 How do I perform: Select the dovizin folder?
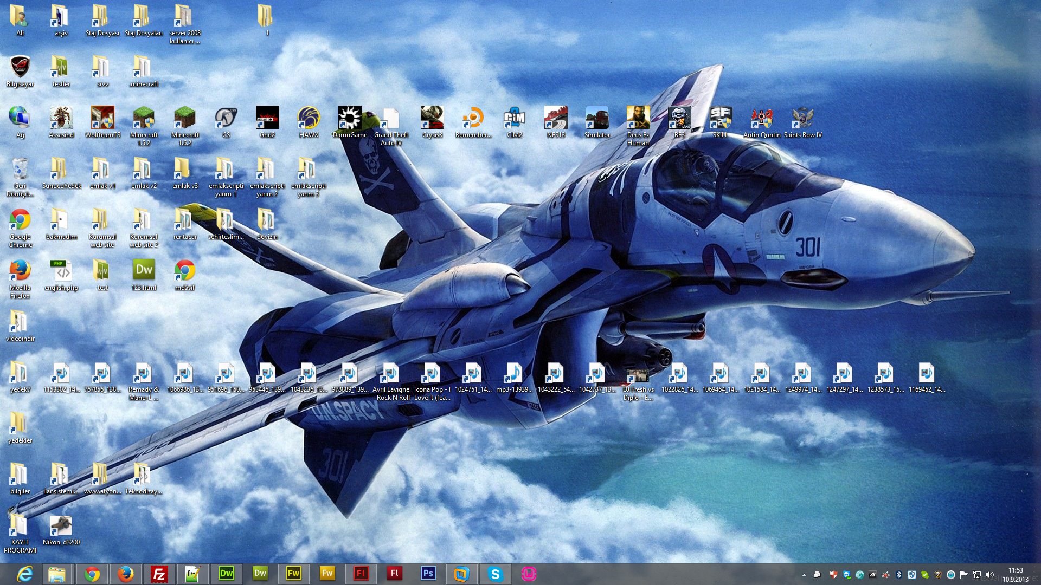[267, 224]
